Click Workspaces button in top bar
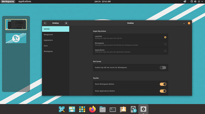The height and width of the screenshot is (114, 205). pos(8,2)
